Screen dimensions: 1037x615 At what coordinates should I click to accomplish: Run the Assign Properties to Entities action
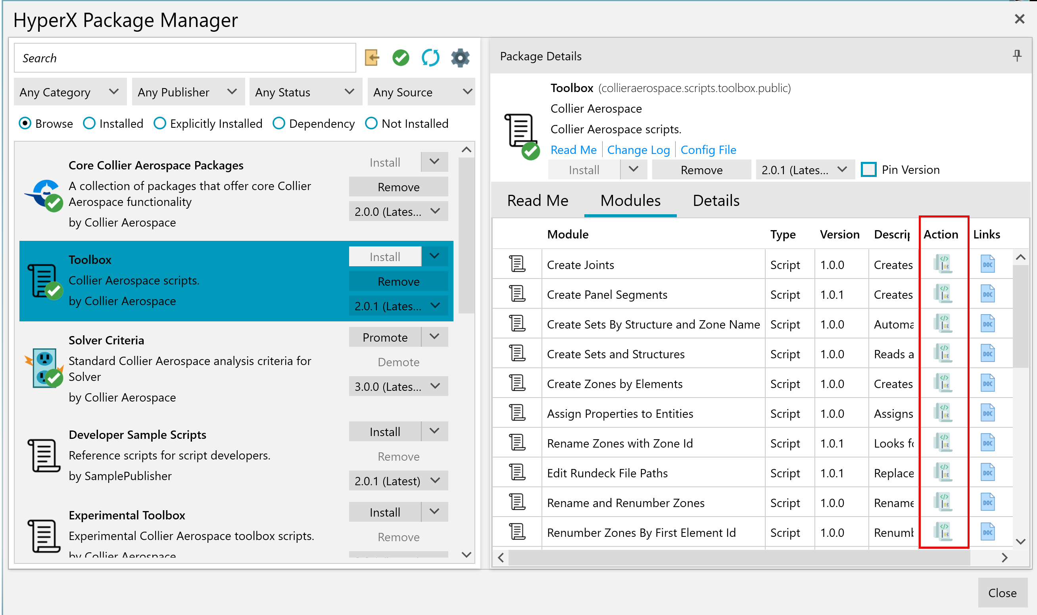[943, 413]
